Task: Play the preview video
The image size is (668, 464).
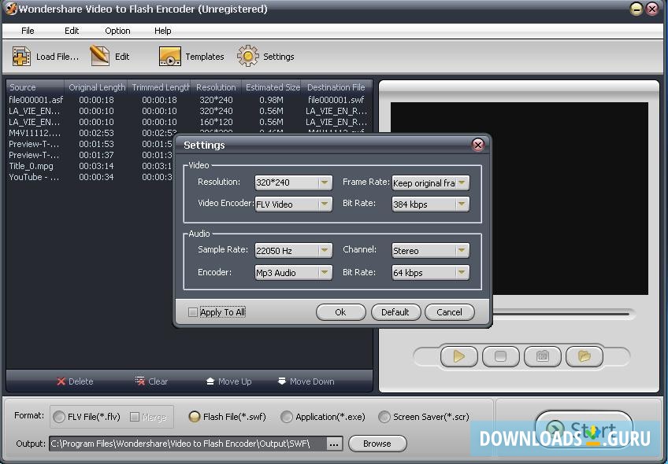Action: click(x=458, y=356)
